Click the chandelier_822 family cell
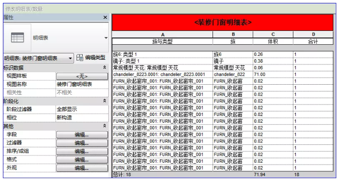 coord(233,75)
